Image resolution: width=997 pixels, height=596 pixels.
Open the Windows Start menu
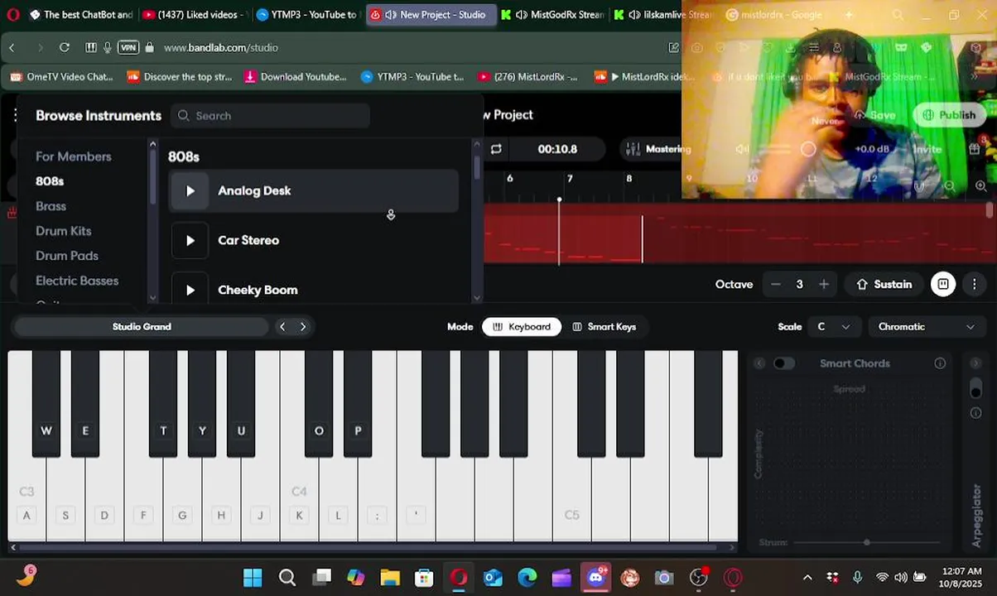point(253,578)
